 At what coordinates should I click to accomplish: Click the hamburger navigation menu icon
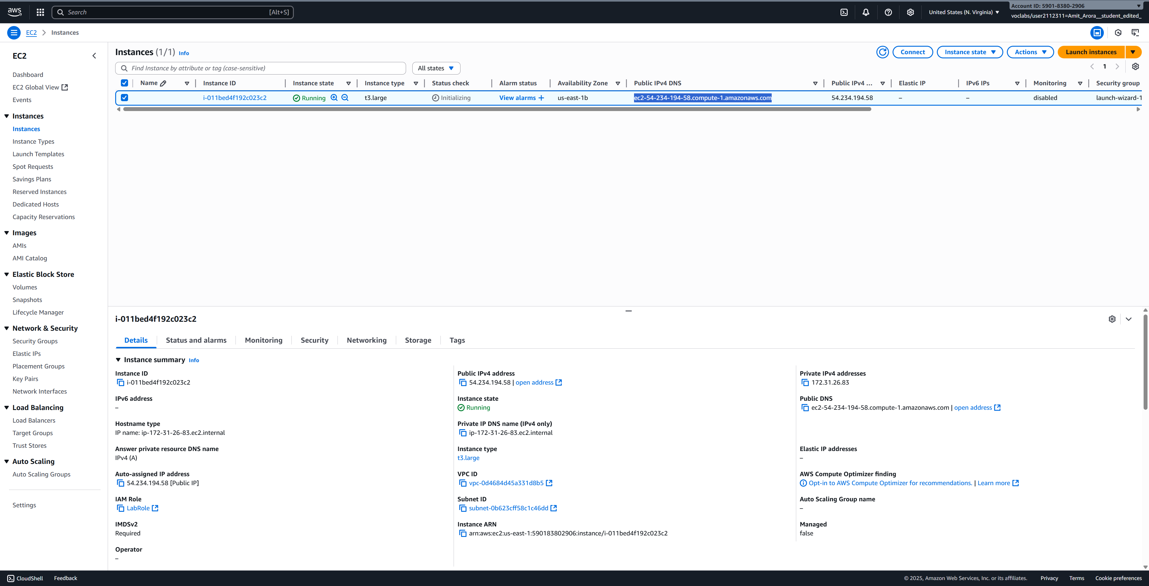click(x=14, y=33)
